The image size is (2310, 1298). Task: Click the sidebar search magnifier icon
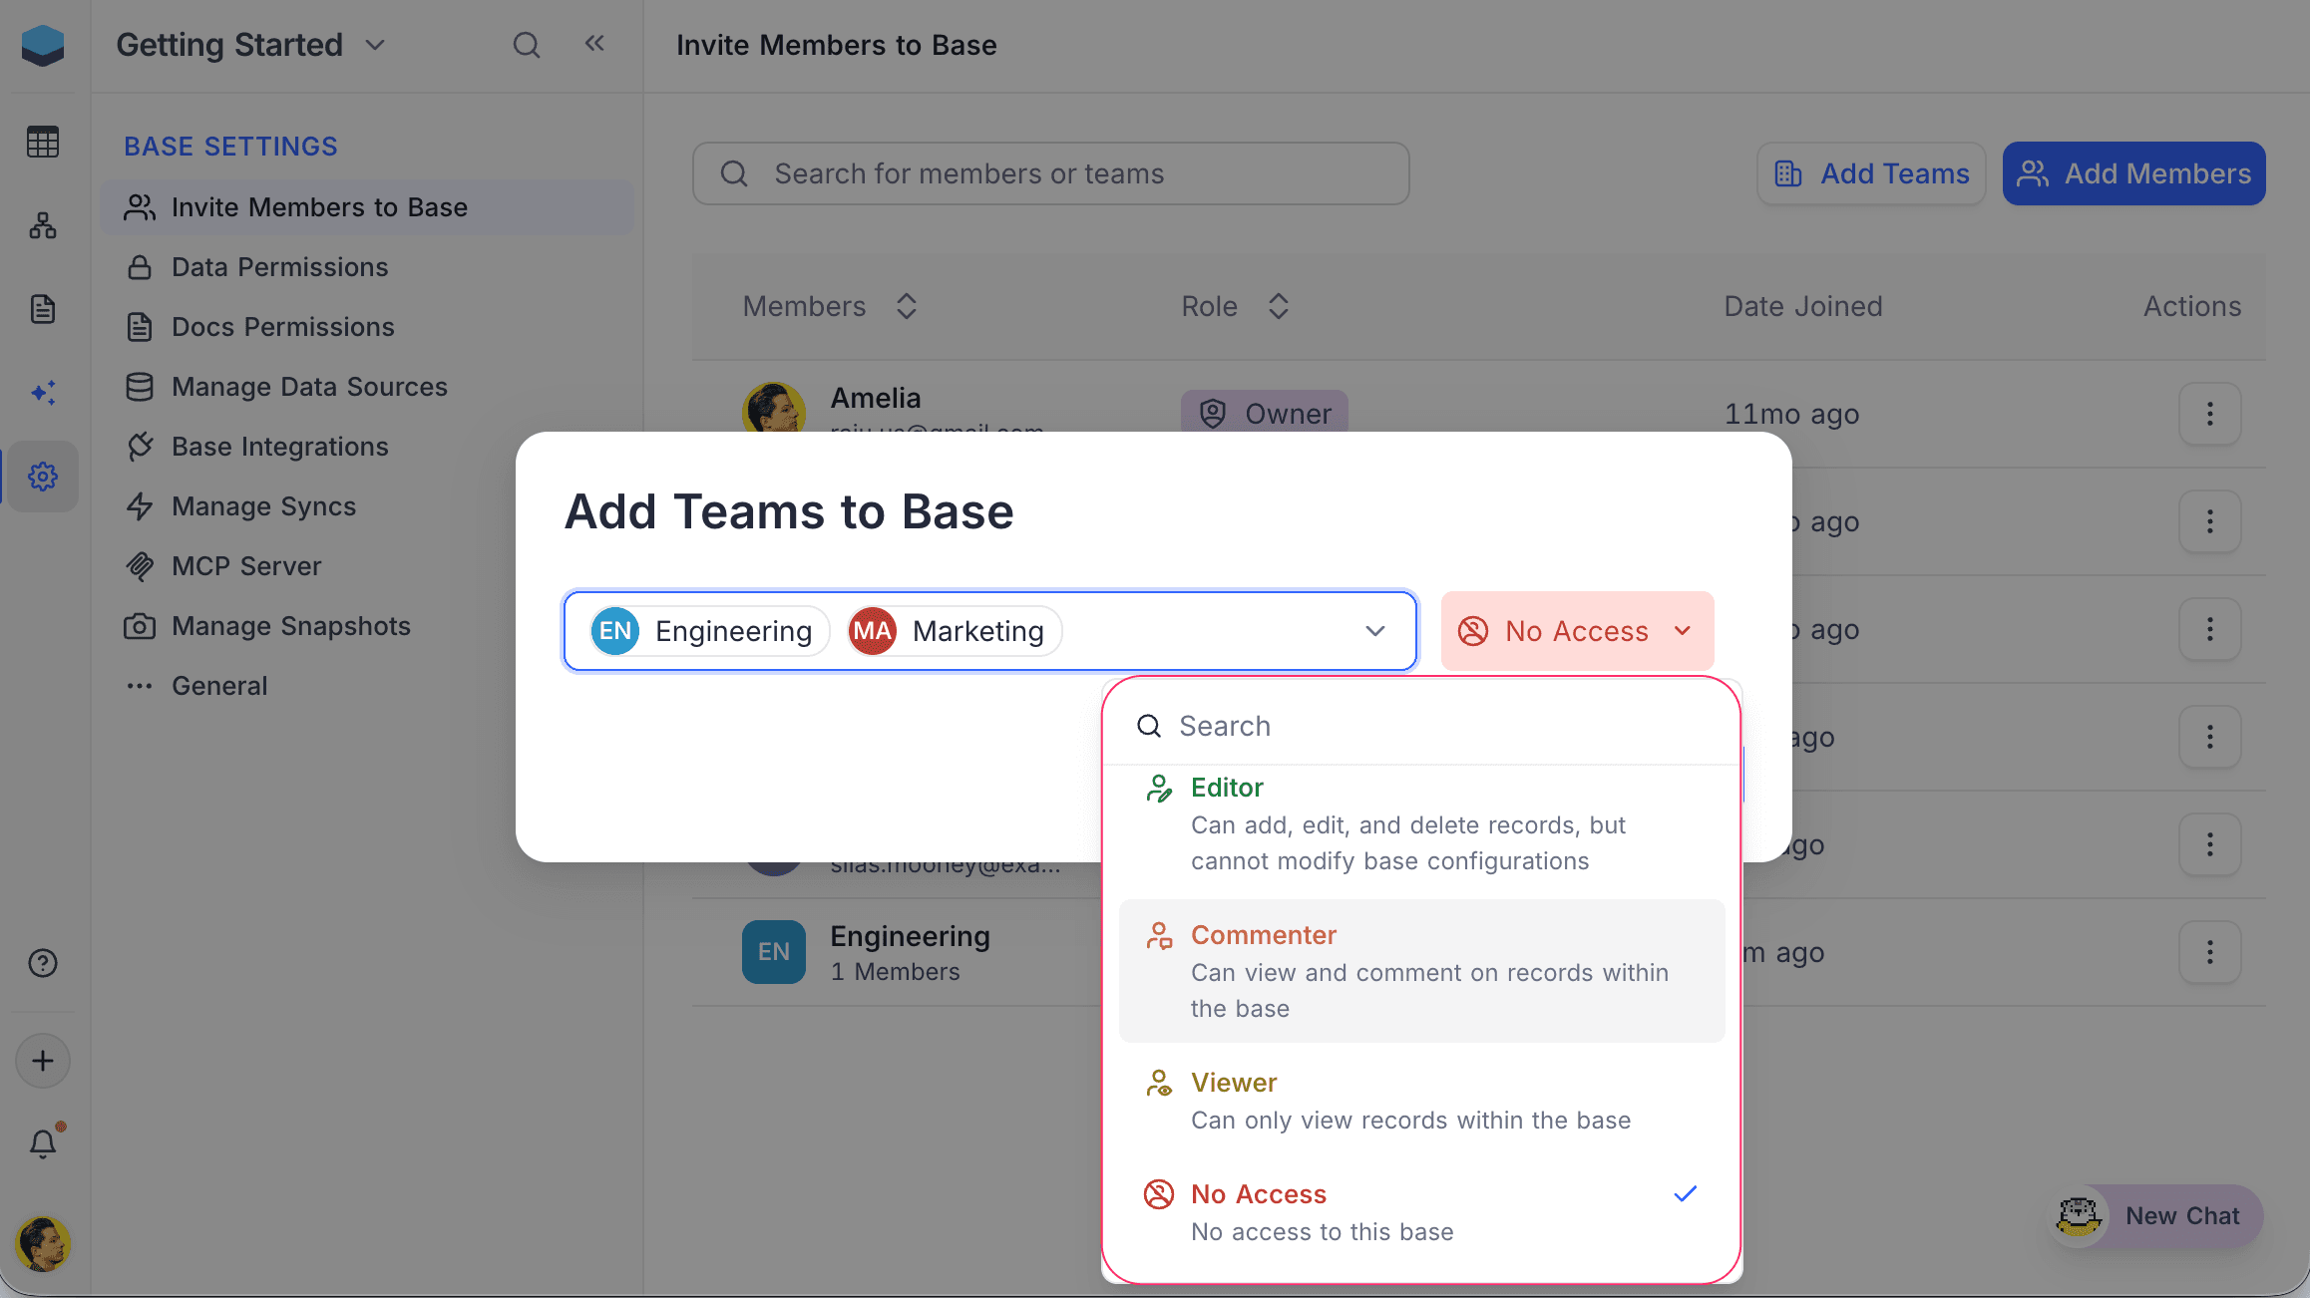(526, 45)
